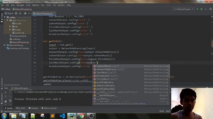Choose firstHost(self) completion suggestion
This screenshot has height=119, width=213.
click(x=131, y=79)
